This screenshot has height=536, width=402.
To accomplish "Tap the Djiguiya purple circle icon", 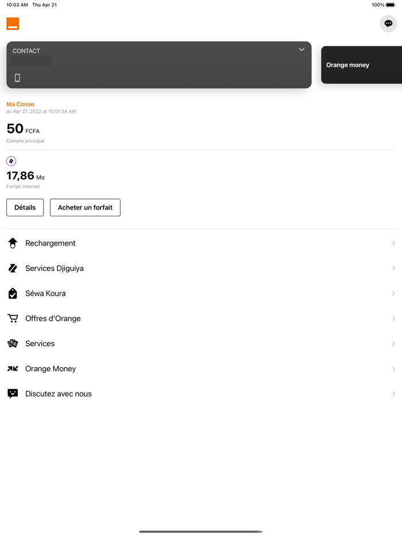I will [11, 161].
